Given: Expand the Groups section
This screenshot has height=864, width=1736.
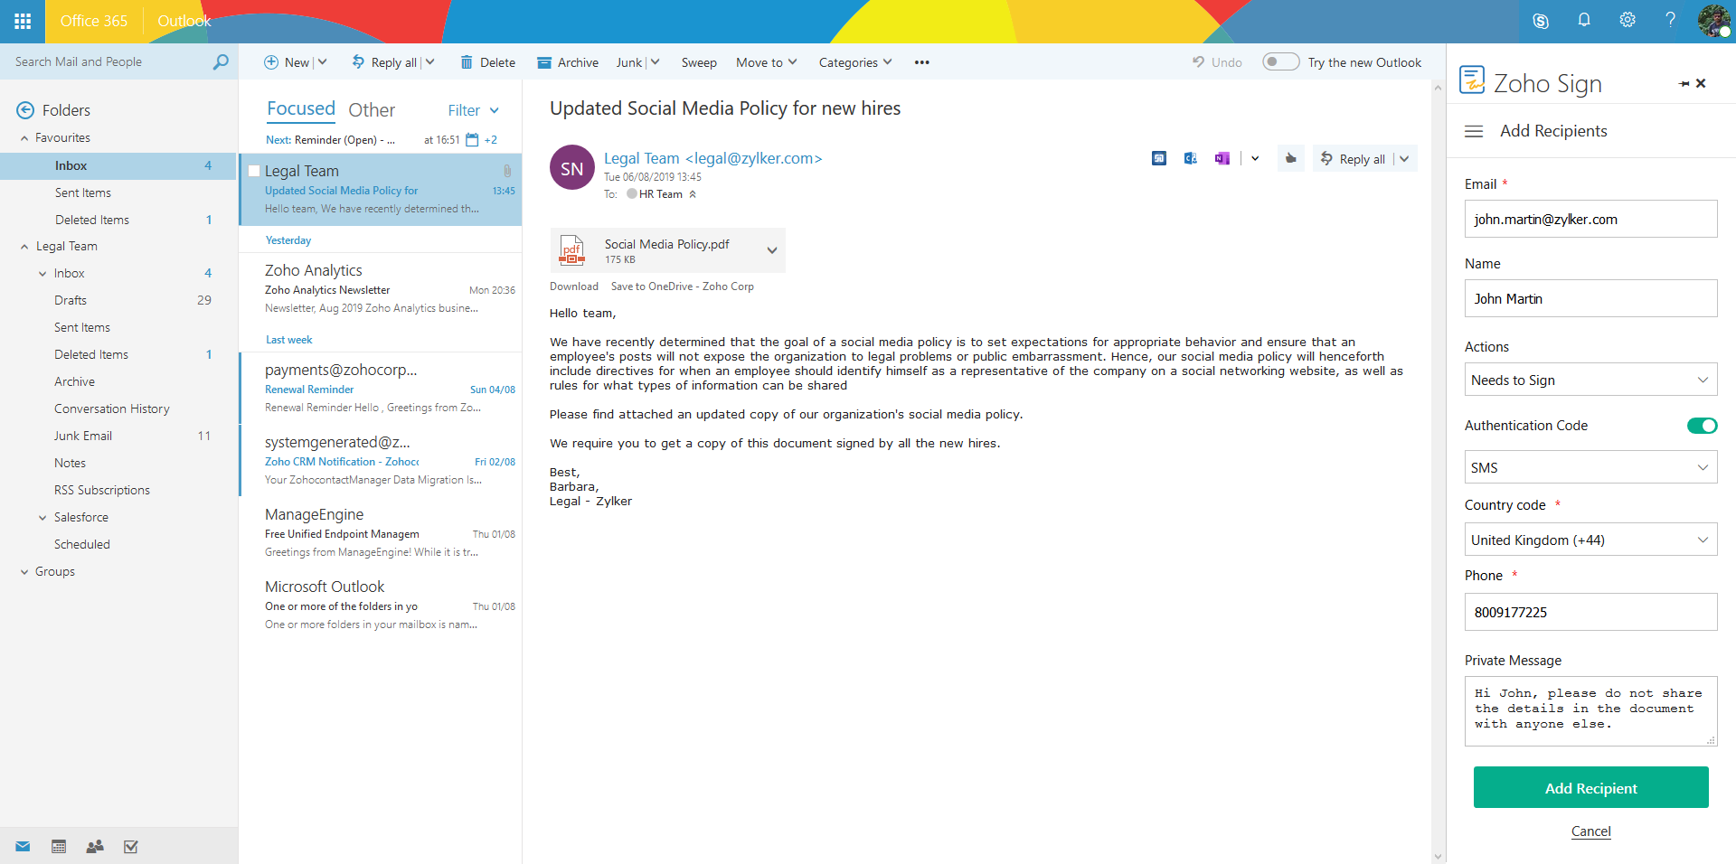Looking at the screenshot, I should (24, 572).
